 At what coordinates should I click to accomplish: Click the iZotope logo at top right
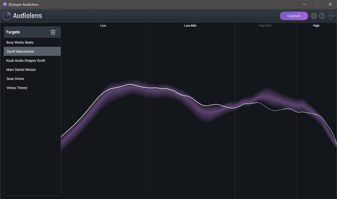tap(331, 16)
